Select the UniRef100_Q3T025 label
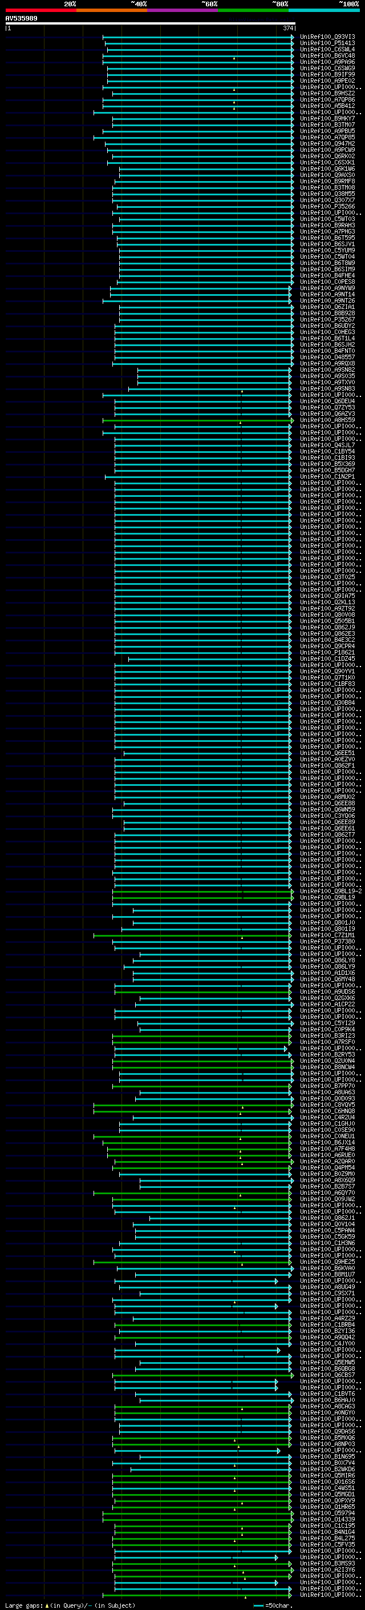The height and width of the screenshot is (1610, 365). click(x=327, y=577)
